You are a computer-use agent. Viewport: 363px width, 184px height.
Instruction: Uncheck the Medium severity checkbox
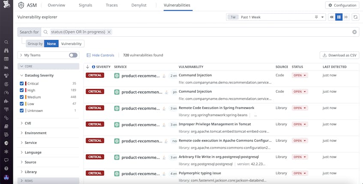22,97
